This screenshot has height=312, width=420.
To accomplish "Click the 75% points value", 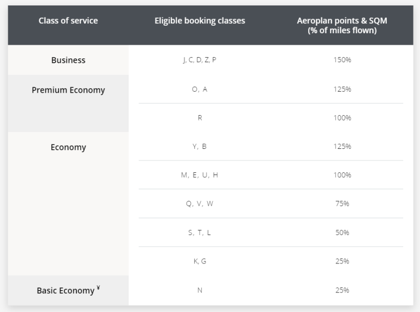I will (342, 203).
